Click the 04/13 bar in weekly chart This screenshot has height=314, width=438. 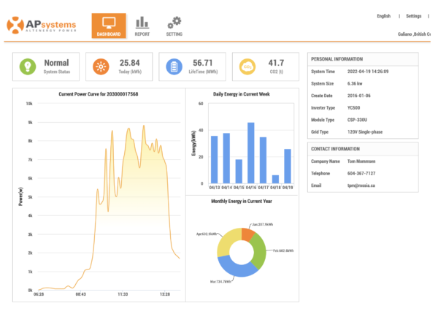pyautogui.click(x=214, y=159)
